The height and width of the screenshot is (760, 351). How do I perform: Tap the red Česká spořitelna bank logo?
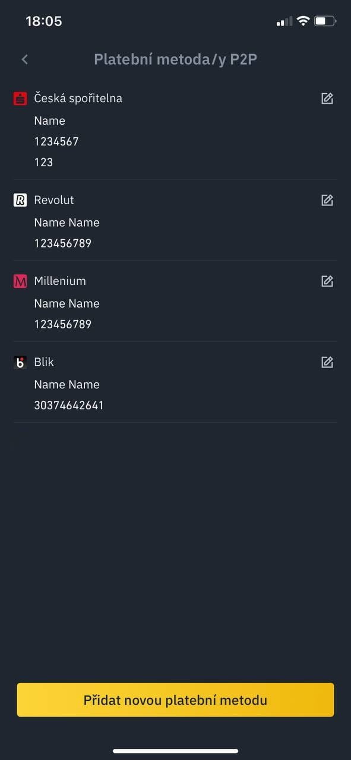[x=20, y=99]
